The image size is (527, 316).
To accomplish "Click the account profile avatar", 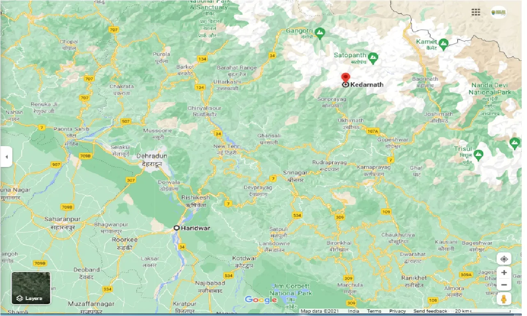I will (498, 12).
